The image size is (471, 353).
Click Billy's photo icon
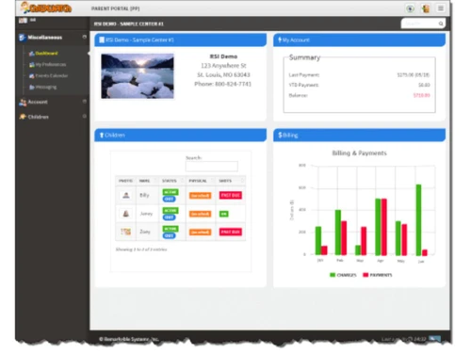pos(126,196)
